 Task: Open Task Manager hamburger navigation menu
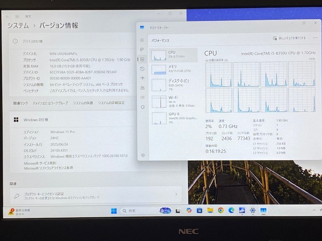(142, 40)
